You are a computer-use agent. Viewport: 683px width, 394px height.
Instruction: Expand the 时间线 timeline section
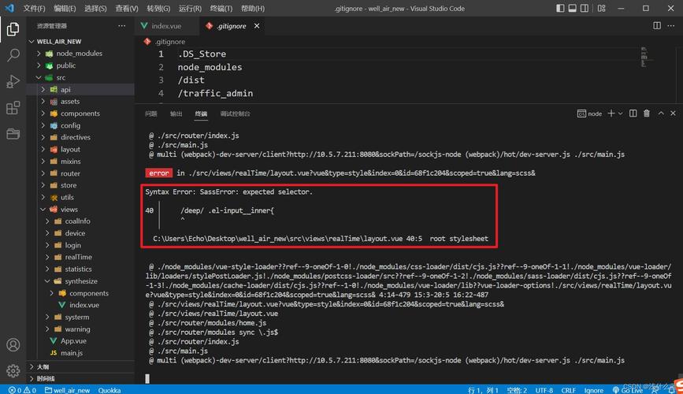[32, 378]
